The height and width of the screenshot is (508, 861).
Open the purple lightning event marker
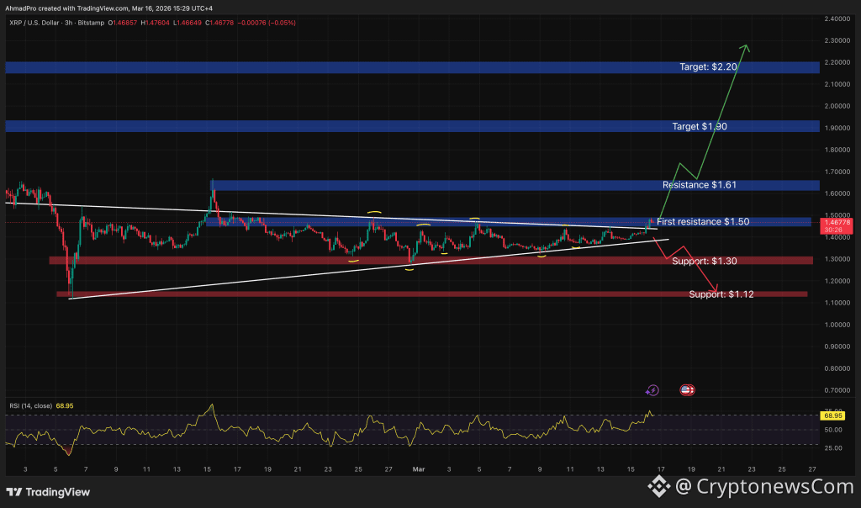[x=653, y=390]
